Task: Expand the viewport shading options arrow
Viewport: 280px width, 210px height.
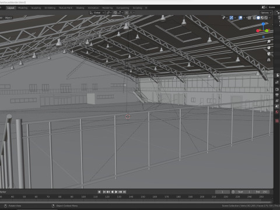Action: [270, 17]
